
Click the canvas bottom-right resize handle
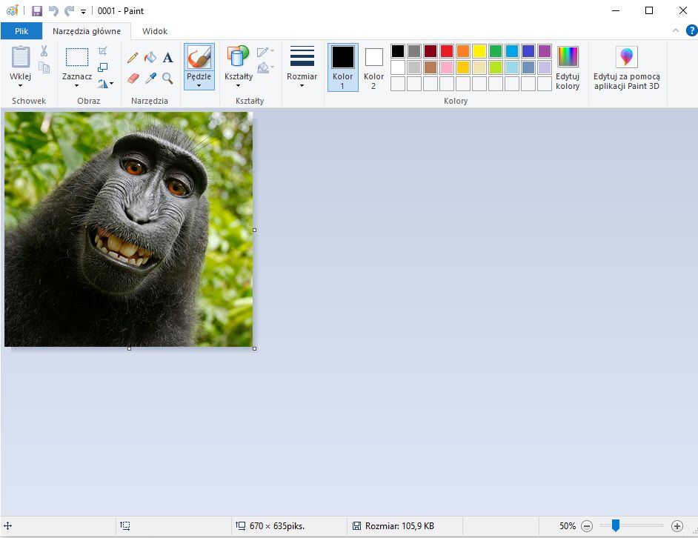click(255, 349)
